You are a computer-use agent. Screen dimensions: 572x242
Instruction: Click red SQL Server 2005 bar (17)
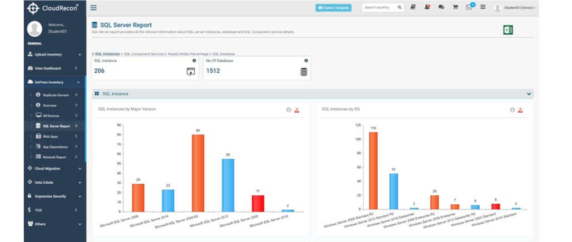[x=258, y=203]
